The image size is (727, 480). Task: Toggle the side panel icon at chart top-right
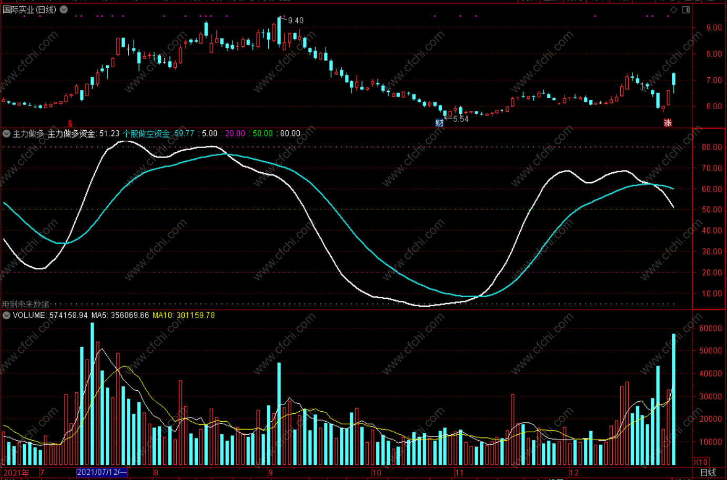(x=686, y=9)
